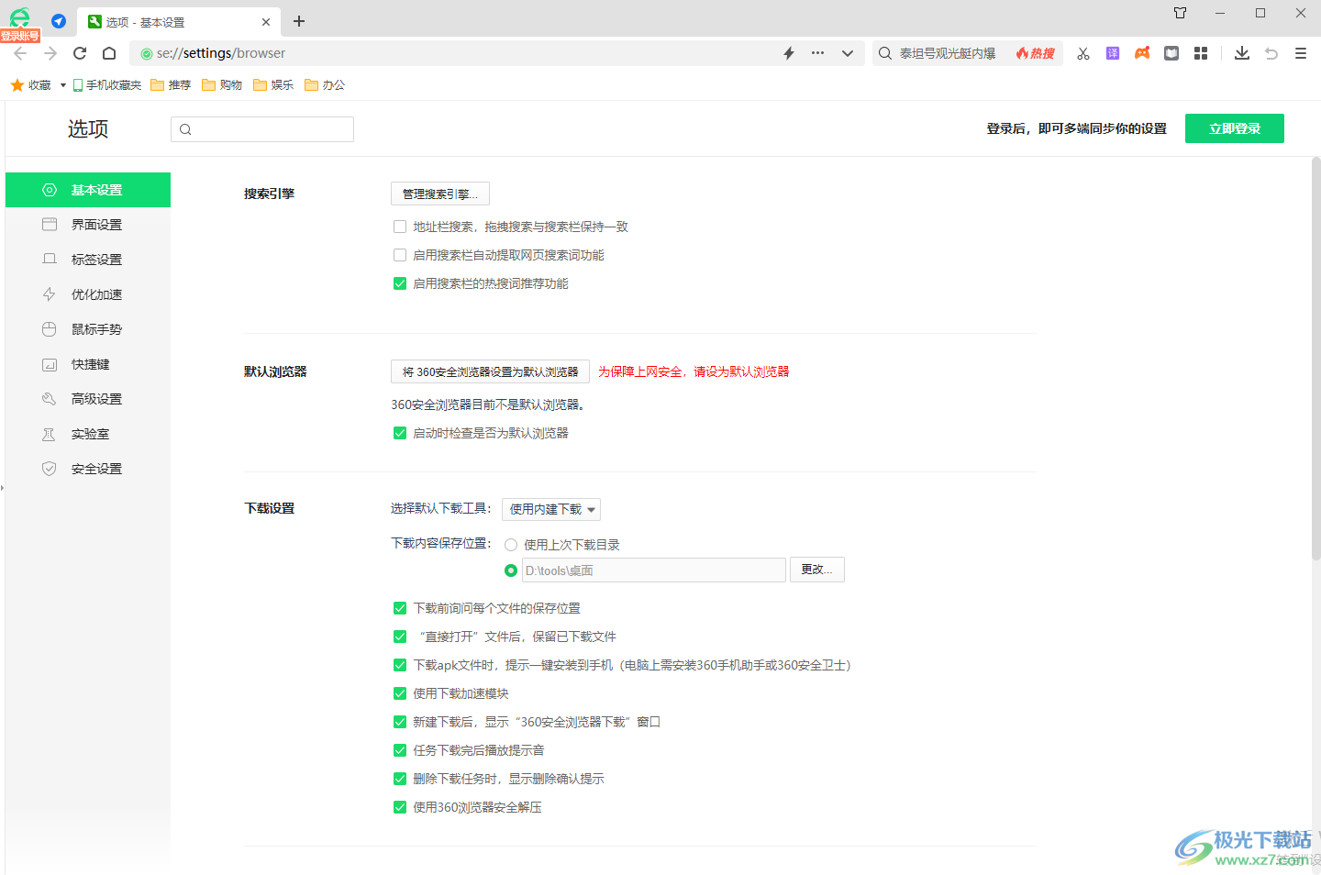Switch to 界面设置 section

pos(88,225)
